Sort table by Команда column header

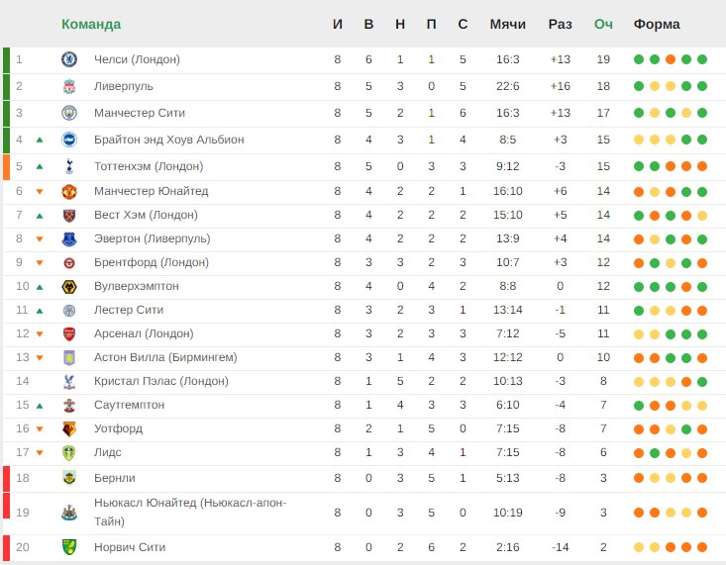[91, 24]
